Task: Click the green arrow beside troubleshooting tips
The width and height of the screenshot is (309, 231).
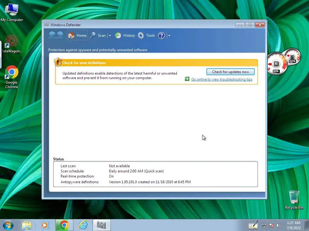Action: click(x=187, y=79)
